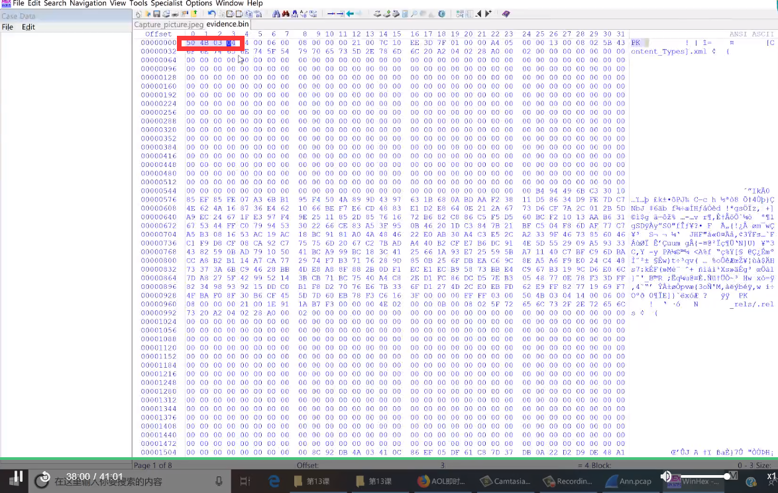This screenshot has height=493, width=778.
Task: Select offset row 00000544
Action: [x=158, y=190]
